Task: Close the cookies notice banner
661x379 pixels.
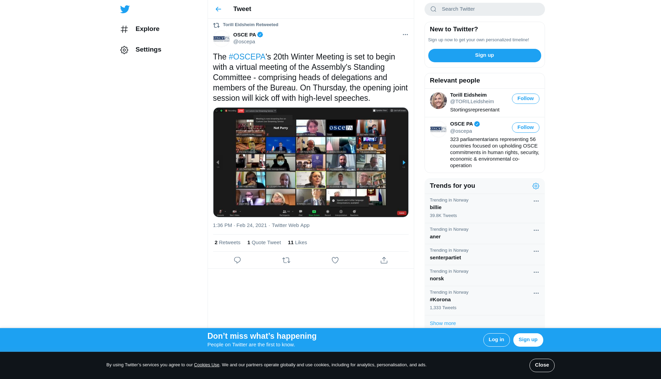Action: 542,365
